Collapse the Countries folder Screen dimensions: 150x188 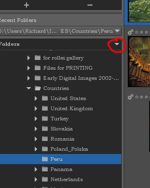[29, 88]
